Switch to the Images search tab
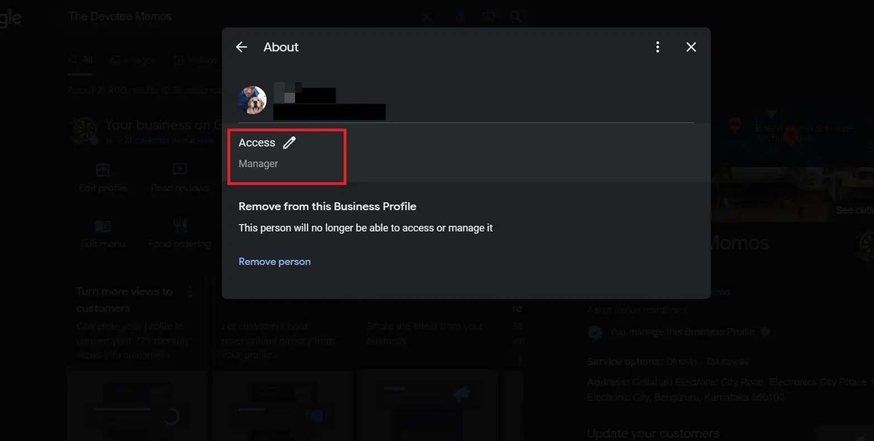 coord(133,60)
